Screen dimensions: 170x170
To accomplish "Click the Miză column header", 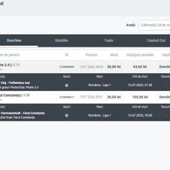I will [x=114, y=55].
